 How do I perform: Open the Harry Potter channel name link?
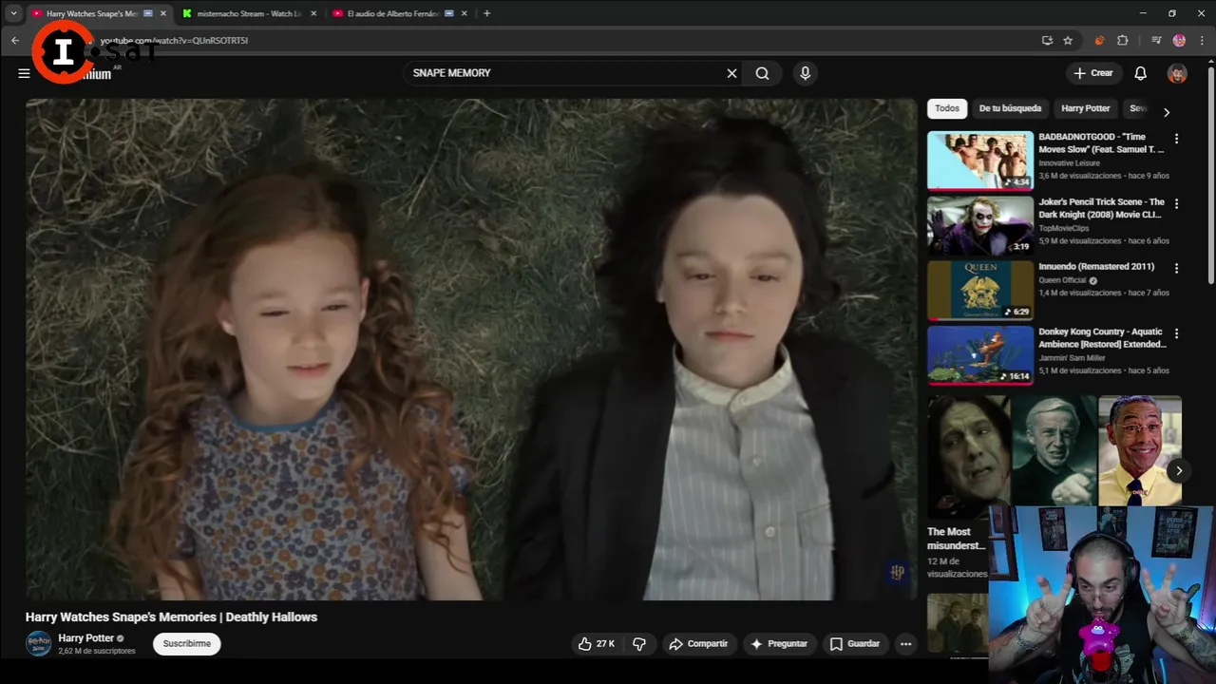click(85, 638)
